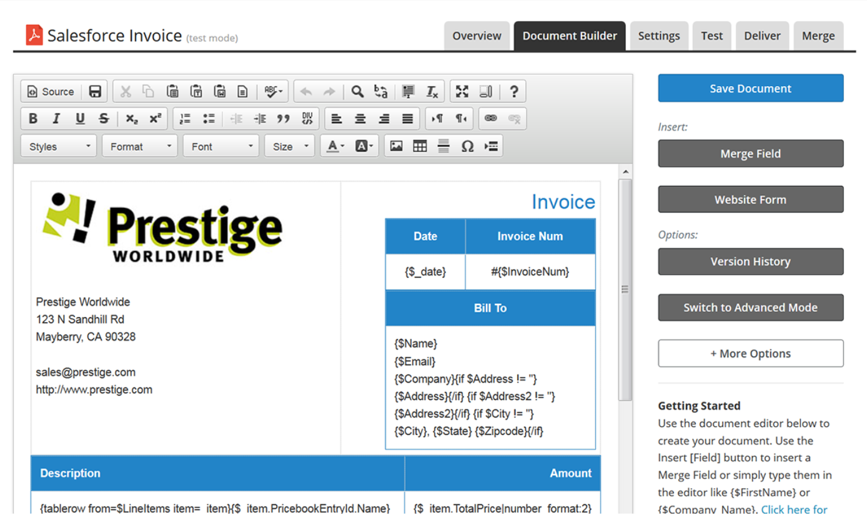Click the Website Form button
Image resolution: width=867 pixels, height=518 pixels.
point(751,200)
